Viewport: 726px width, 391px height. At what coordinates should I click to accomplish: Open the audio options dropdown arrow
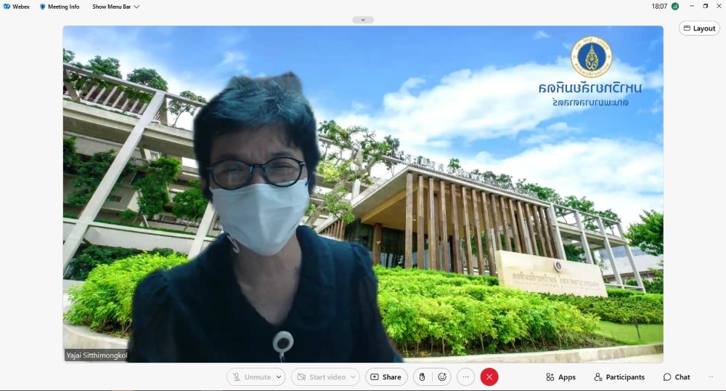[x=279, y=377]
